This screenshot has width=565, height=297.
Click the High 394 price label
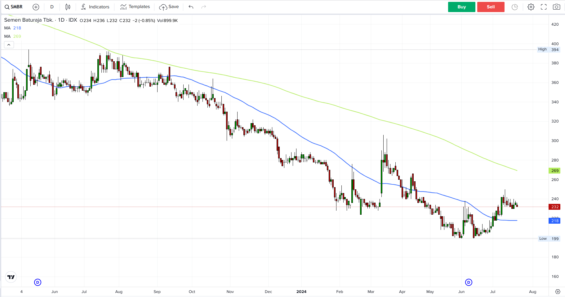pyautogui.click(x=549, y=49)
